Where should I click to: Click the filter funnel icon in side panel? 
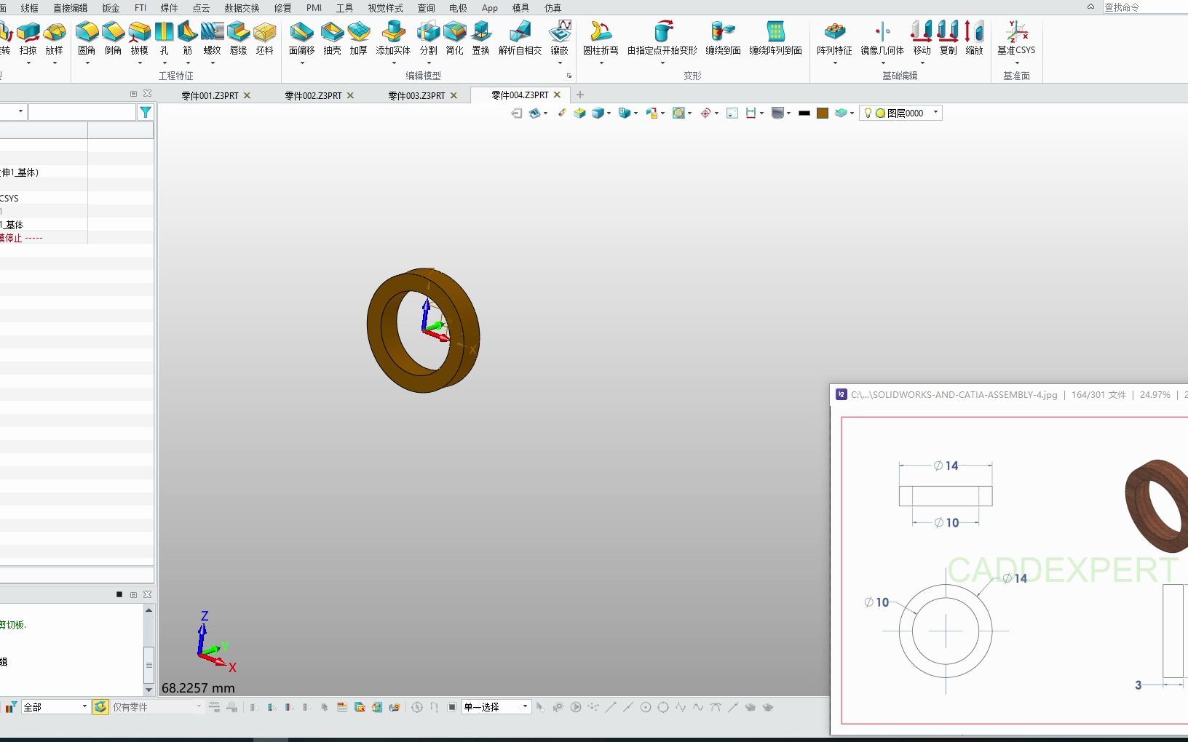146,112
